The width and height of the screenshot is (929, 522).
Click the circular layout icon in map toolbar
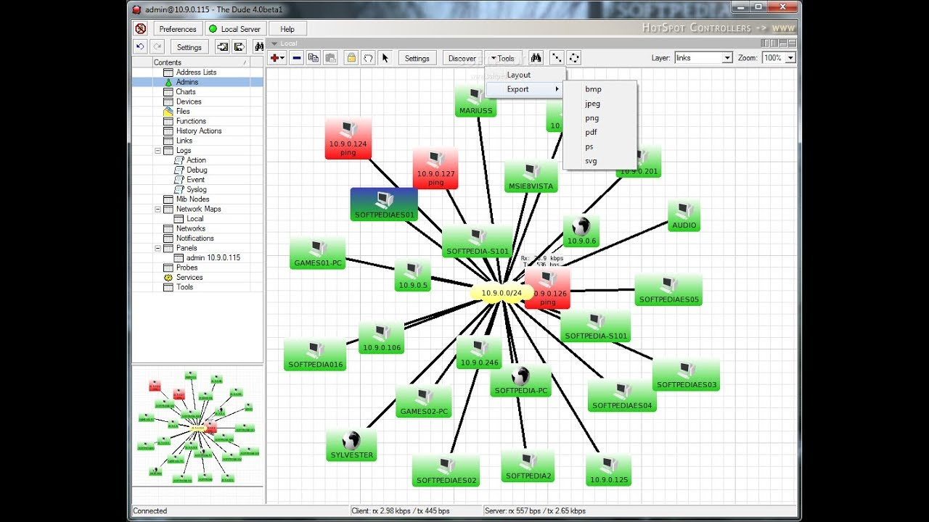574,58
